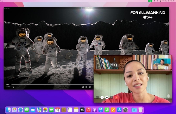Open the FaceTime screen share button
This screenshot has width=176, height=114.
pyautogui.click(x=111, y=97)
